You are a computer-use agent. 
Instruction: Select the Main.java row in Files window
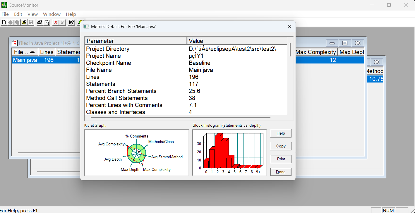pos(46,60)
